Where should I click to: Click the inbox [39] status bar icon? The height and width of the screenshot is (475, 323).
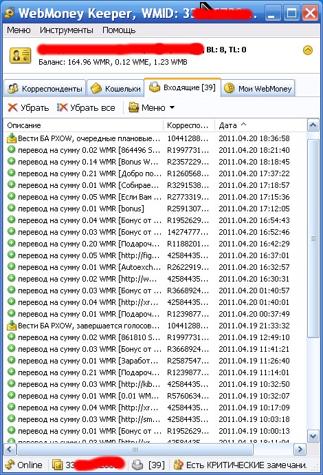click(138, 465)
